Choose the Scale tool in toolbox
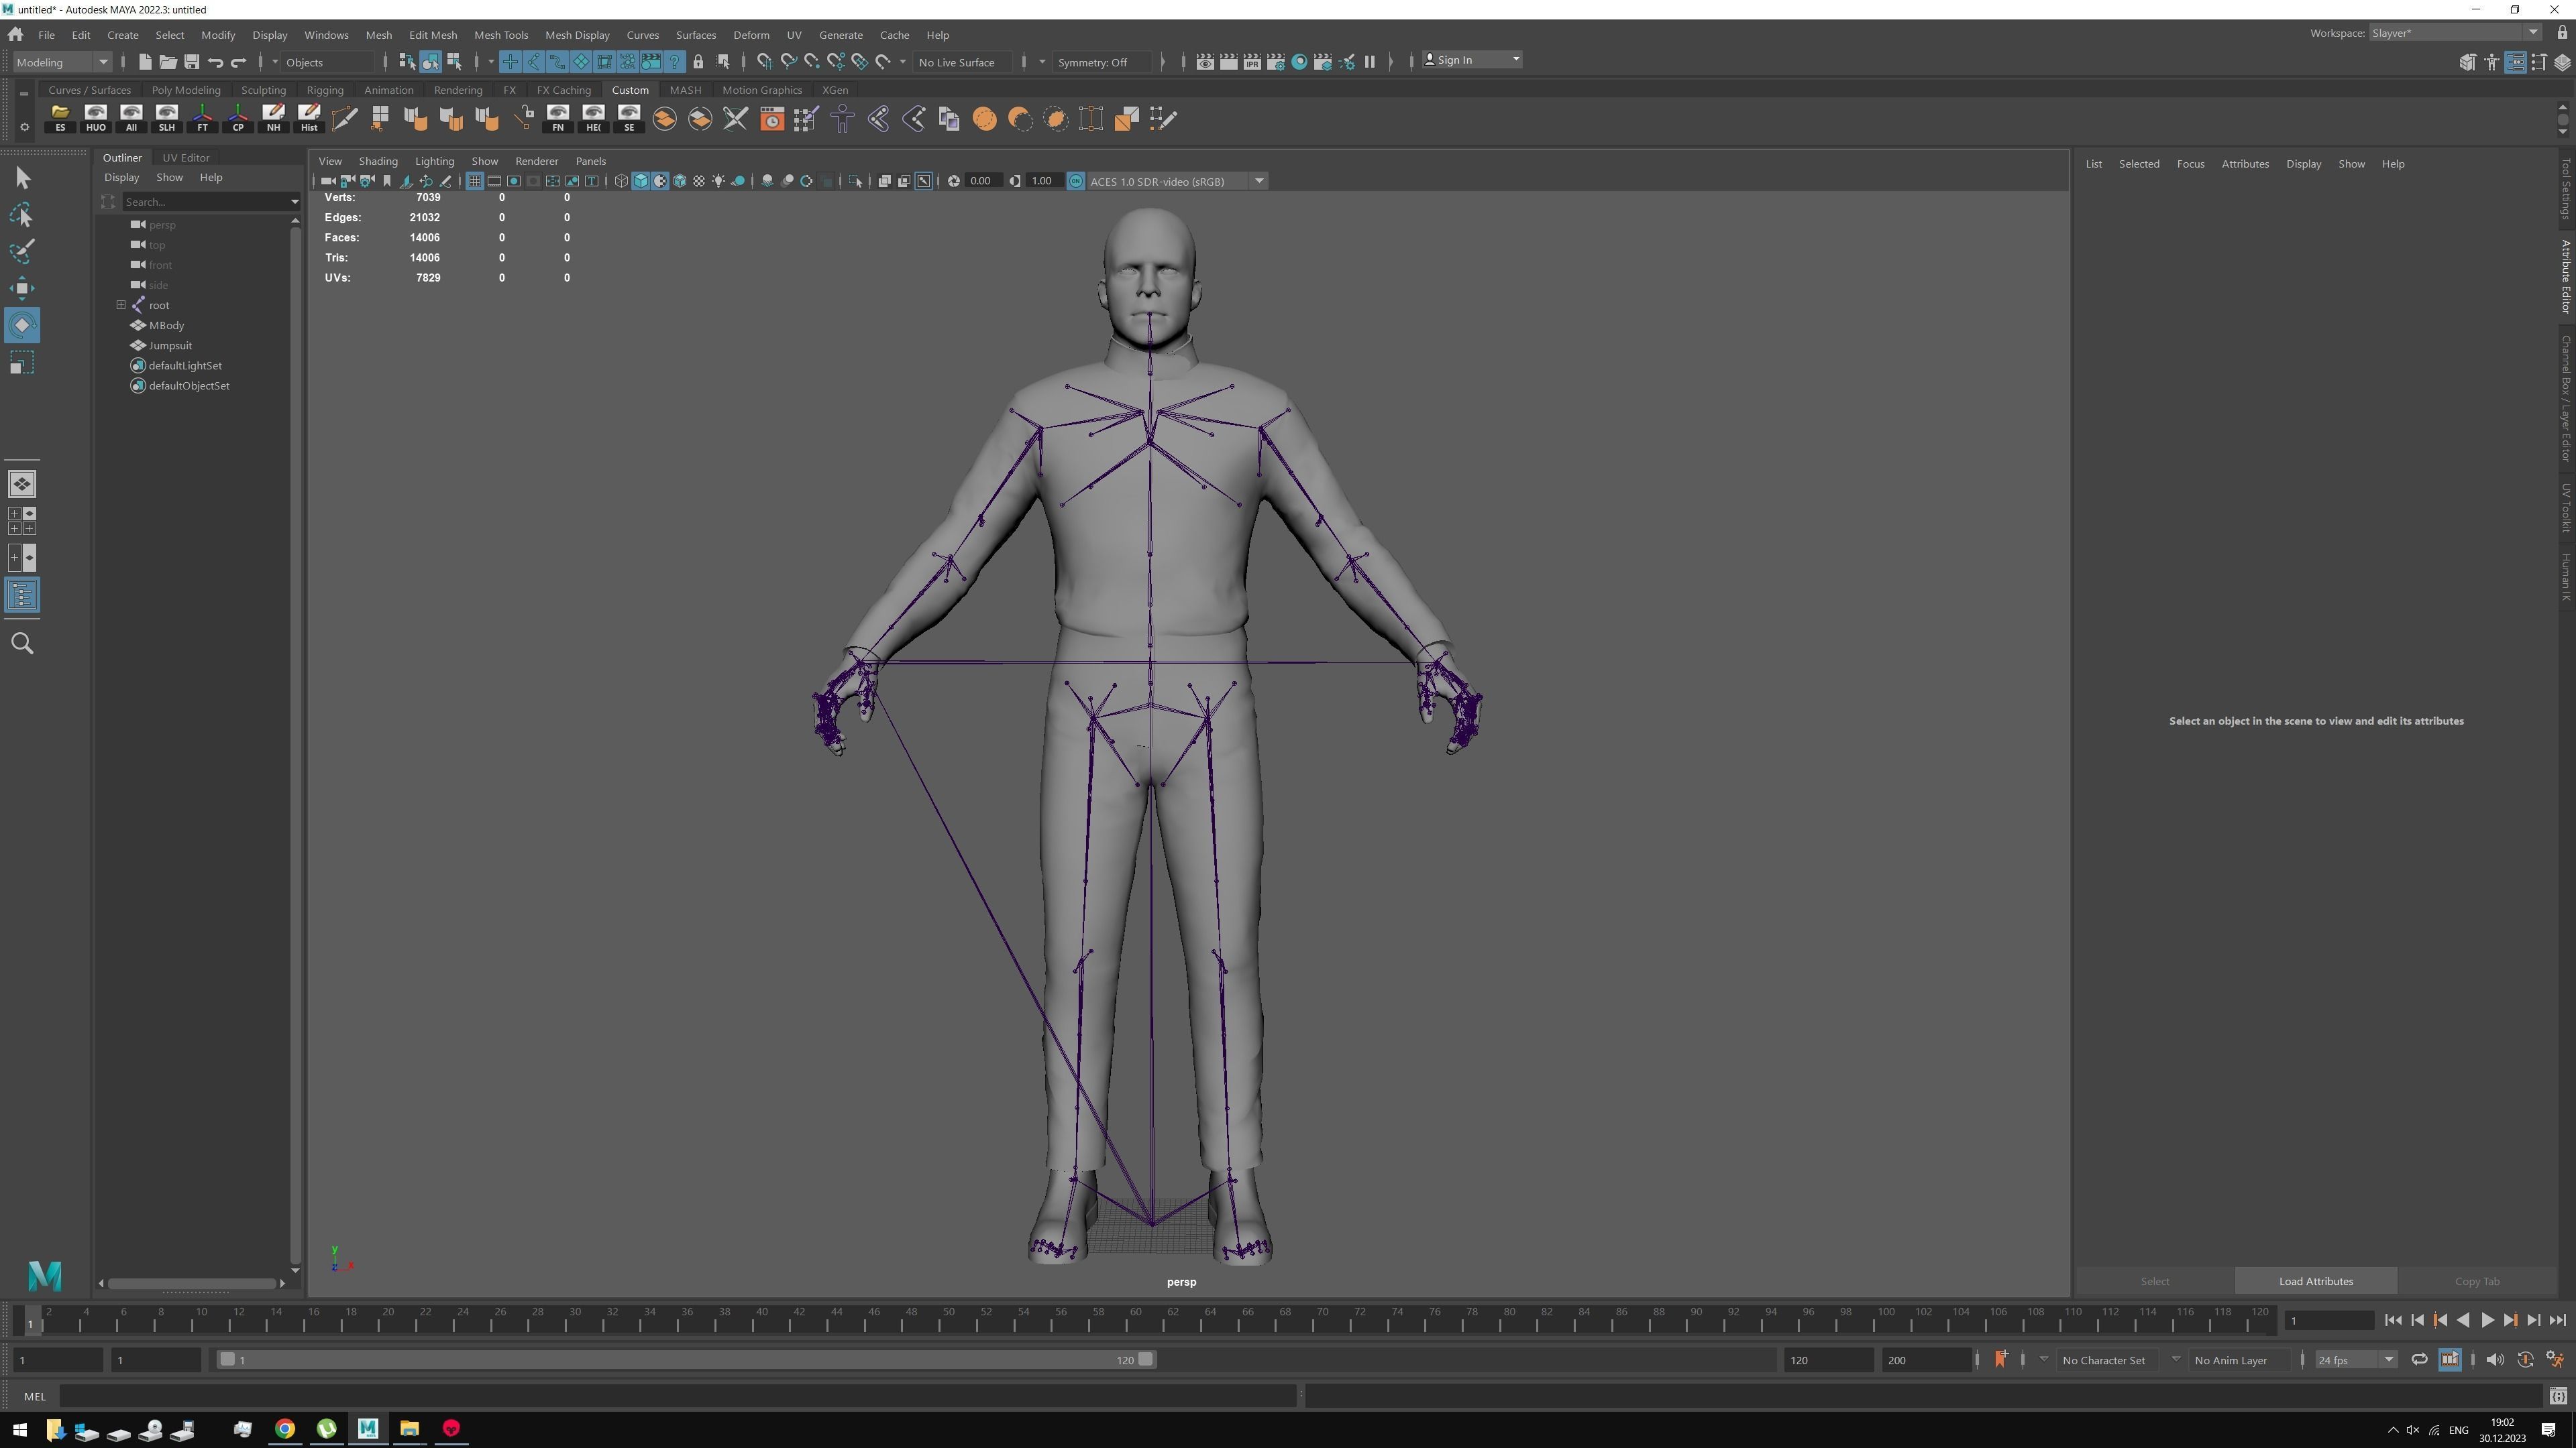The width and height of the screenshot is (2576, 1448). tap(22, 363)
